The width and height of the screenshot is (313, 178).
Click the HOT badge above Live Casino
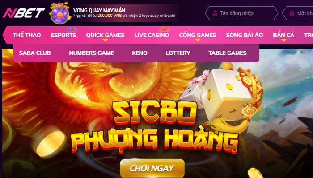tap(165, 30)
